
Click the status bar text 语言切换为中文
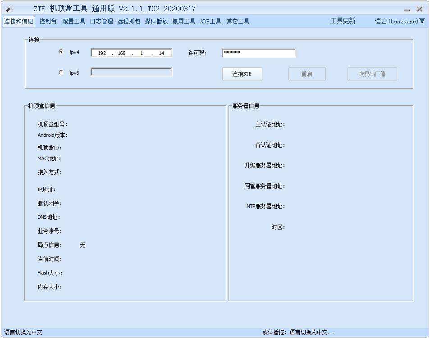tap(23, 332)
